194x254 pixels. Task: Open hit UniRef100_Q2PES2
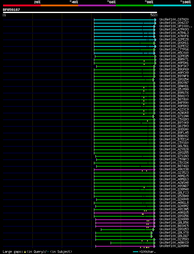pyautogui.click(x=174, y=46)
